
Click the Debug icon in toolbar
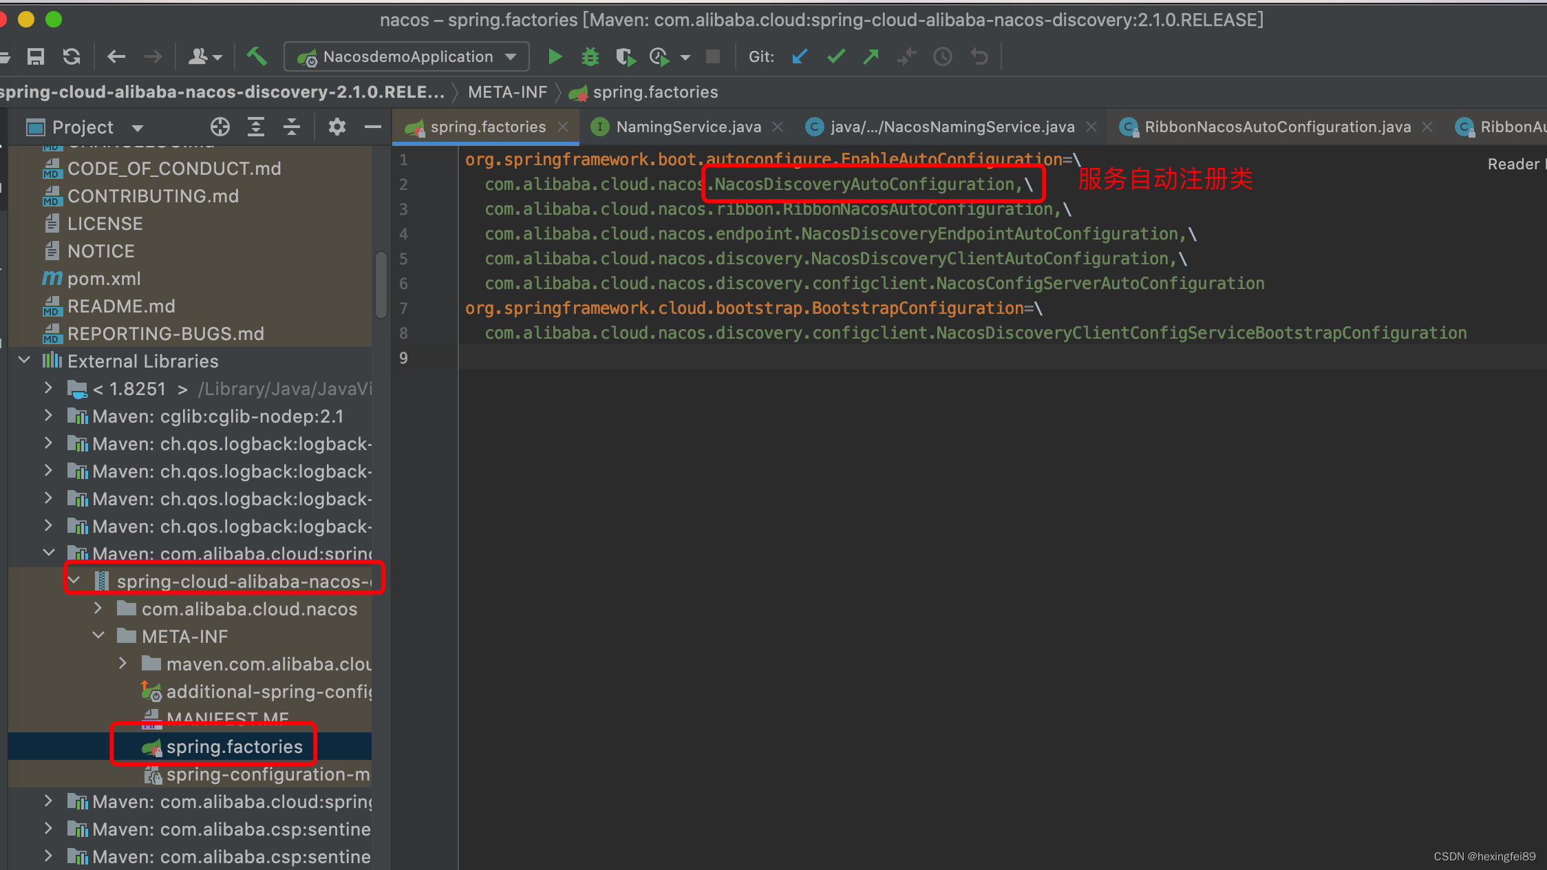[x=588, y=56]
